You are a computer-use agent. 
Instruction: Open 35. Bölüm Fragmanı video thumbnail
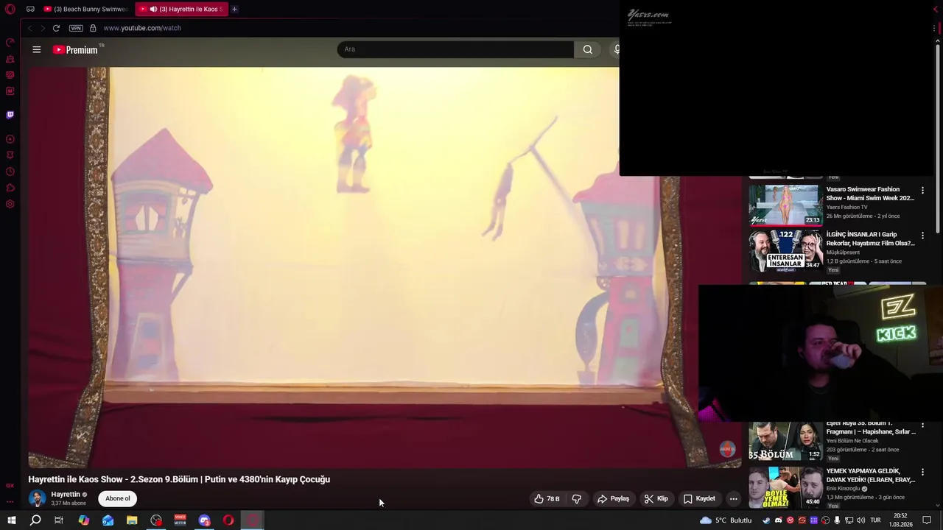point(785,441)
